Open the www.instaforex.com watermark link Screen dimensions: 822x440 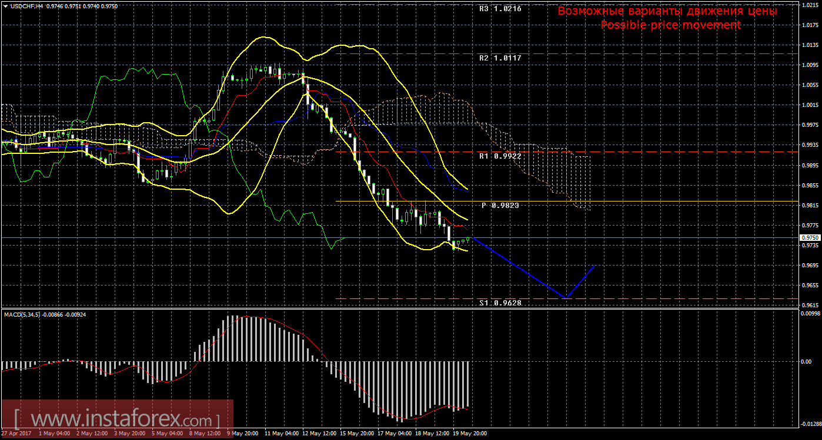tap(116, 420)
